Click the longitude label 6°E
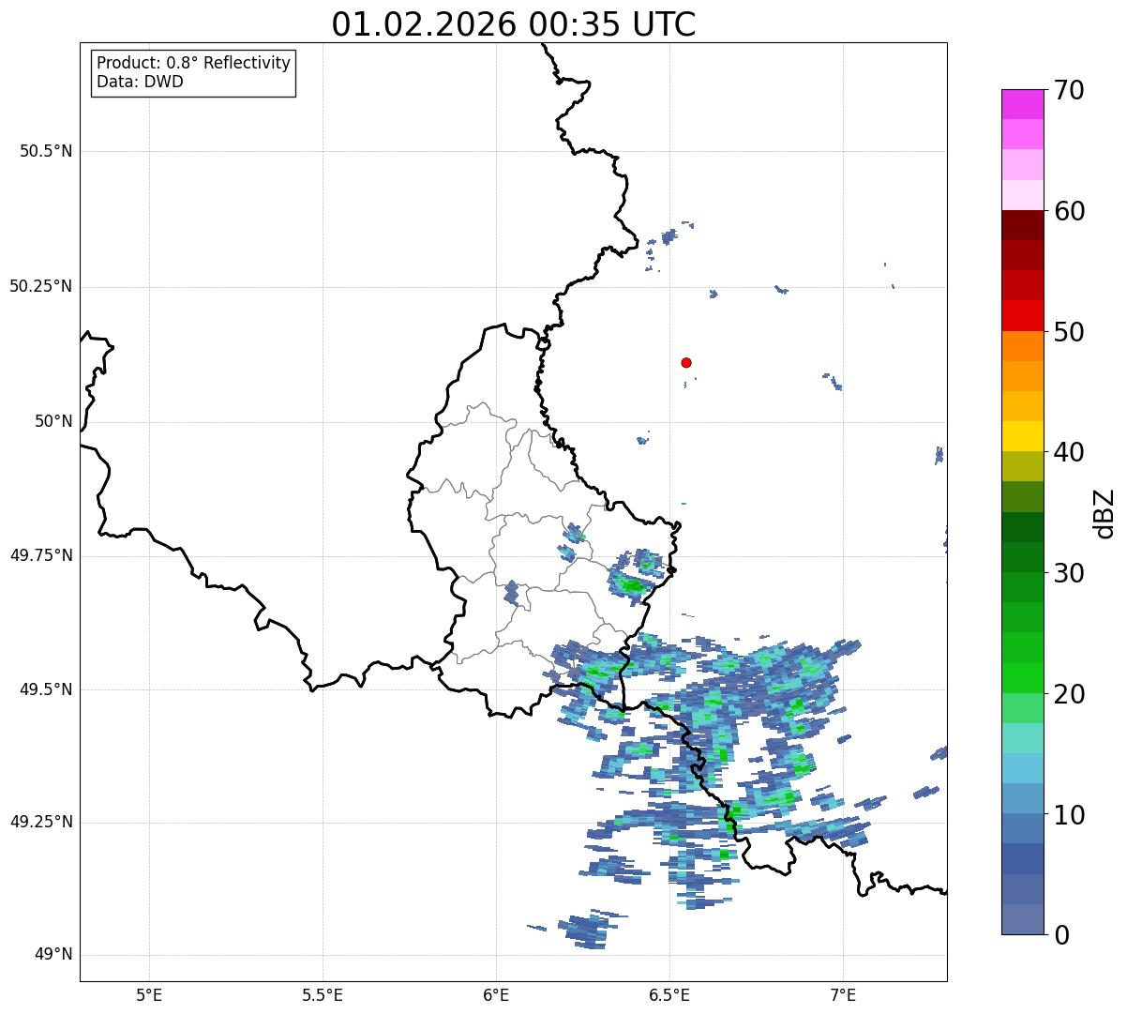1127x1014 pixels. (496, 994)
